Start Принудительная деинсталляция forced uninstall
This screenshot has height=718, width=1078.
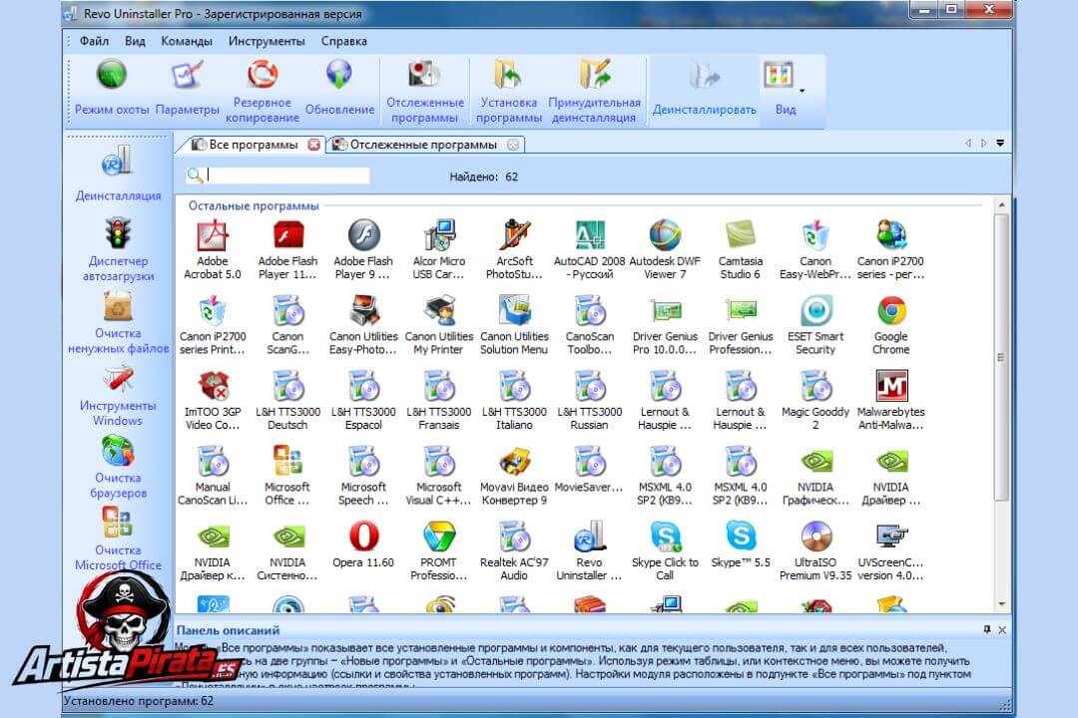[x=595, y=92]
